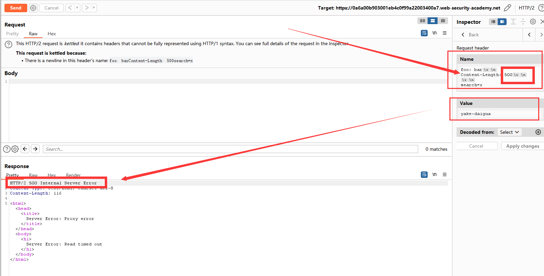Image resolution: width=544 pixels, height=276 pixels.
Task: Click Back in Inspector
Action: click(x=470, y=35)
